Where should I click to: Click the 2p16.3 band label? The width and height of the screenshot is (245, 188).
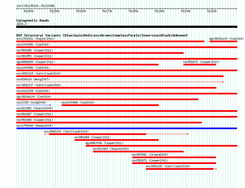click(21, 24)
